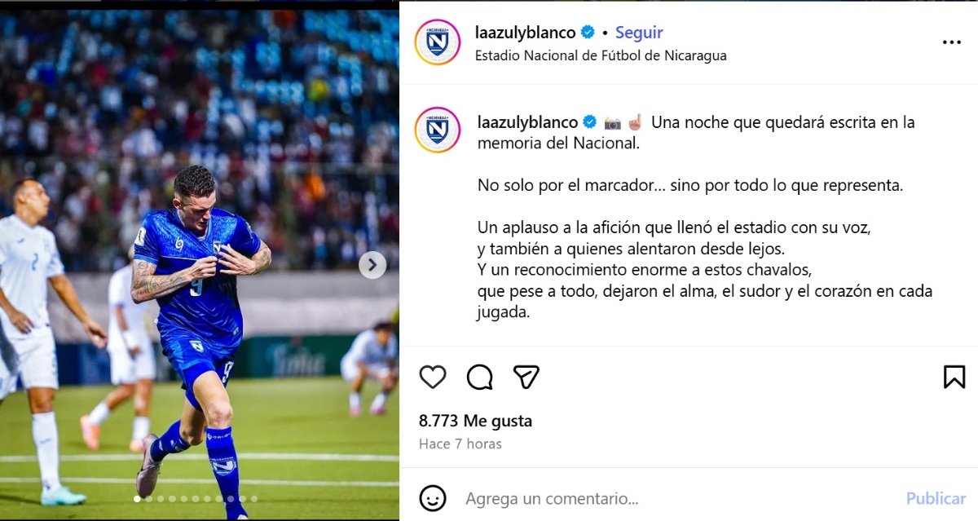Open comments via the speech bubble icon

(x=479, y=377)
